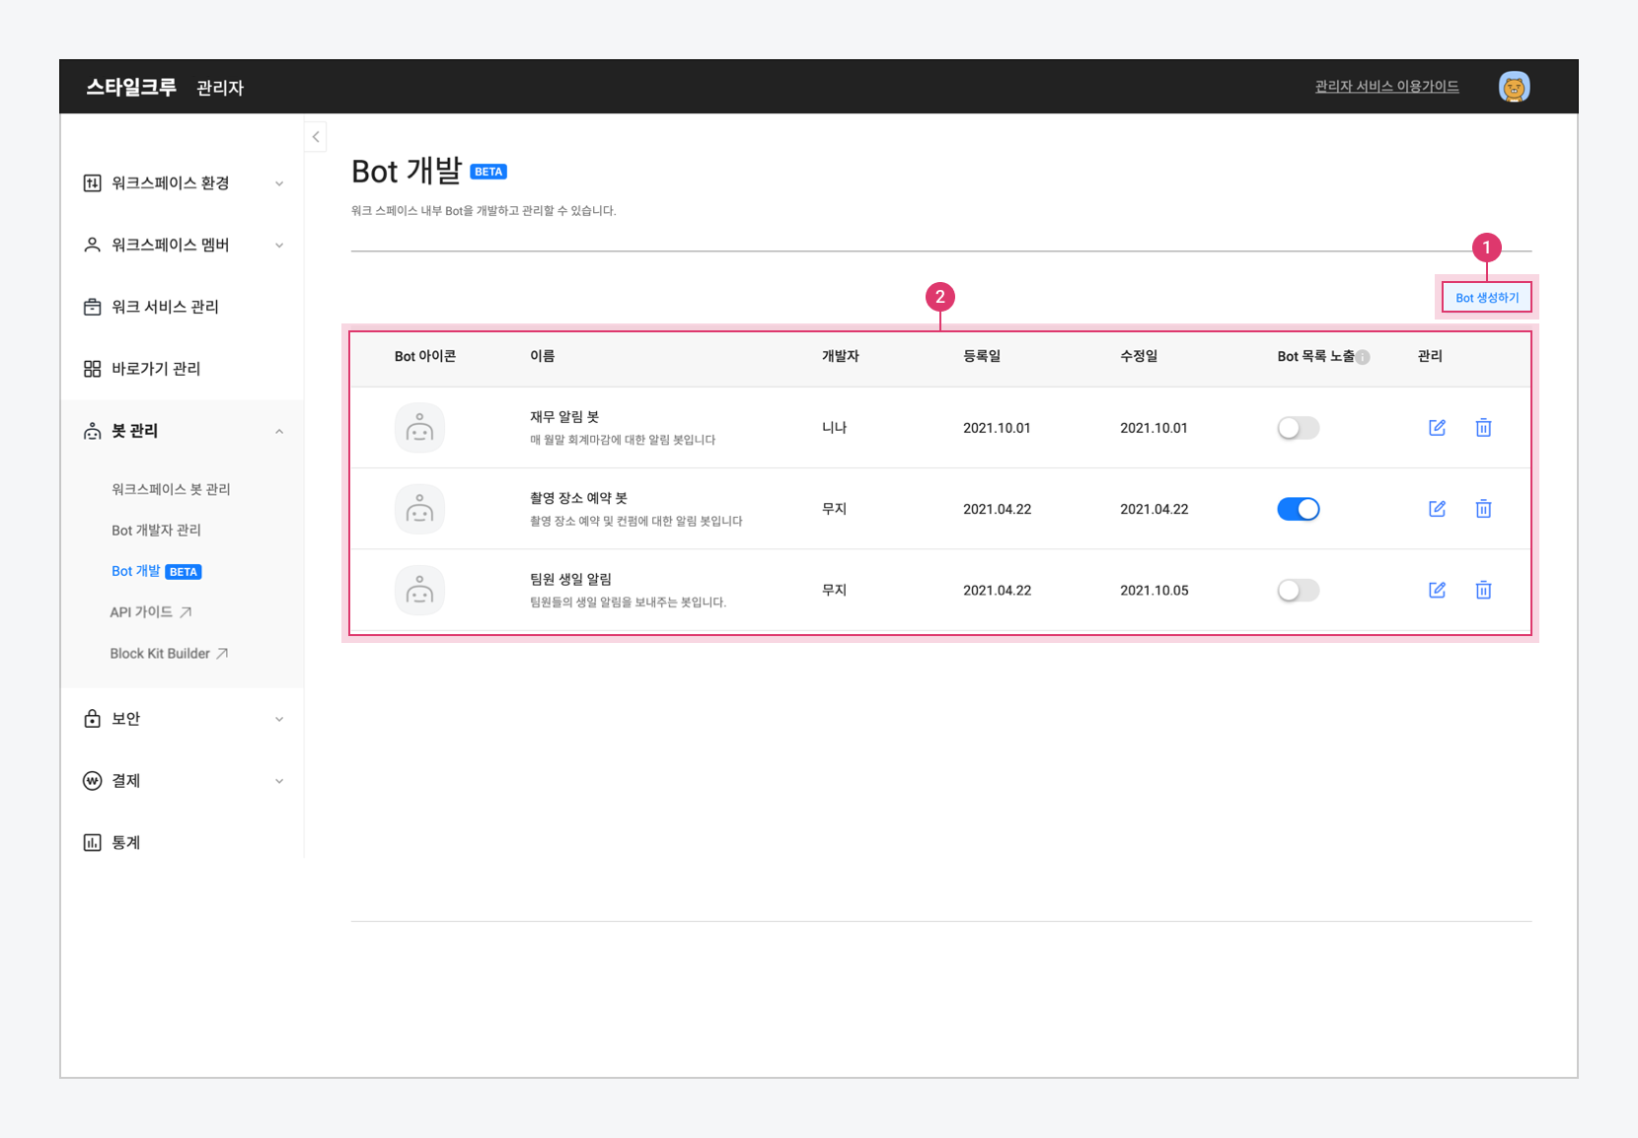Image resolution: width=1638 pixels, height=1138 pixels.
Task: Enable list exposure for 재무 알림 봇
Action: [x=1298, y=428]
